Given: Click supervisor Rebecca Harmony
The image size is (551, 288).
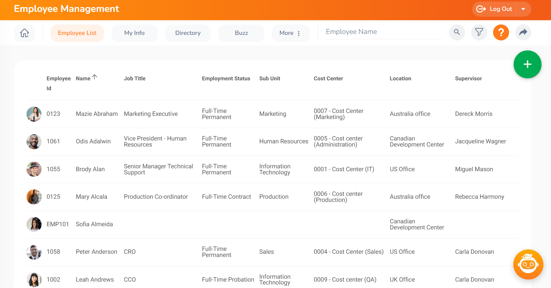Looking at the screenshot, I should pos(480,197).
